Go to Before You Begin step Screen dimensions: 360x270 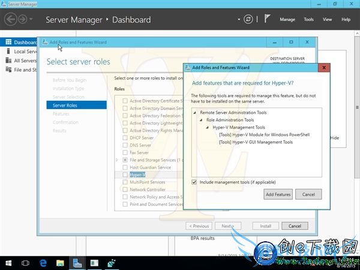[70, 80]
